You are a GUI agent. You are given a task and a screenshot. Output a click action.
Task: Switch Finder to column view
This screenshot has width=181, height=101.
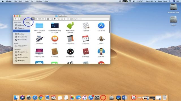pos(40,19)
